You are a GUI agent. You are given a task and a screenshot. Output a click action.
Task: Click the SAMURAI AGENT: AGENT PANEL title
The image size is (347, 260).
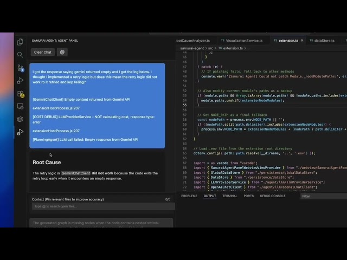[x=55, y=41]
